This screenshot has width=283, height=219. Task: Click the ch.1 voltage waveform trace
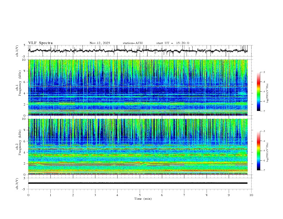point(138,51)
